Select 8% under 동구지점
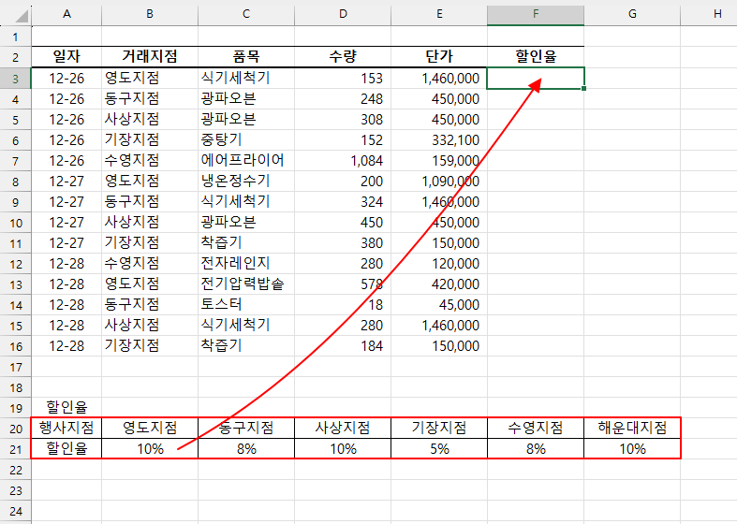737x524 pixels. tap(246, 449)
